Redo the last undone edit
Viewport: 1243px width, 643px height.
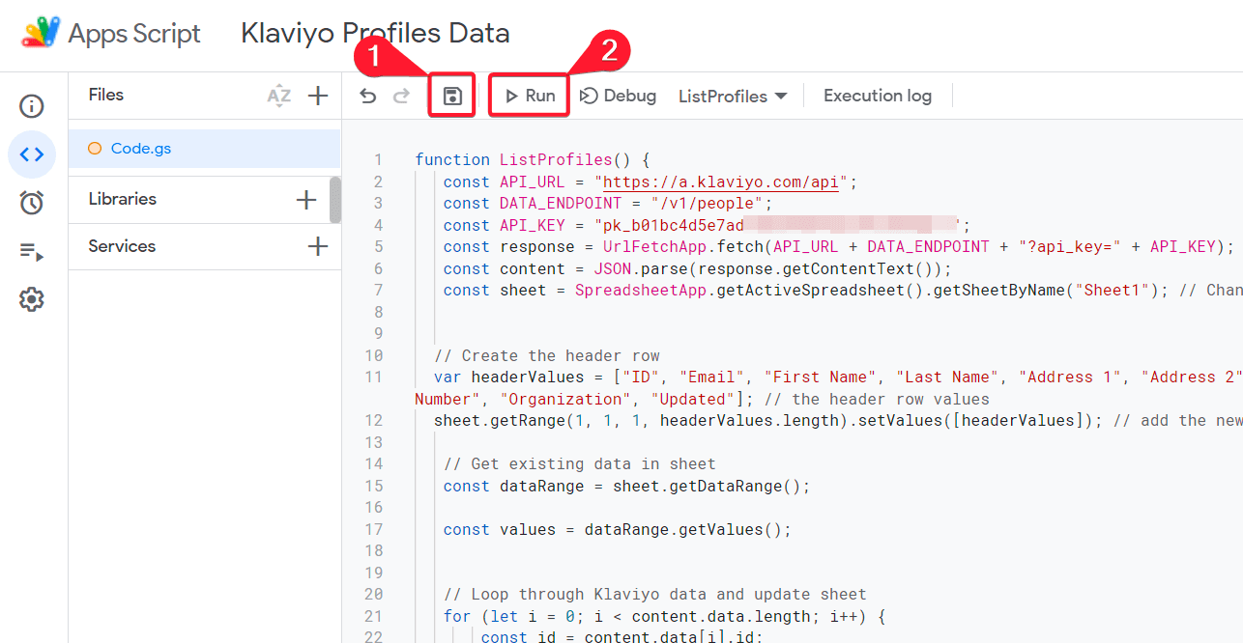401,96
